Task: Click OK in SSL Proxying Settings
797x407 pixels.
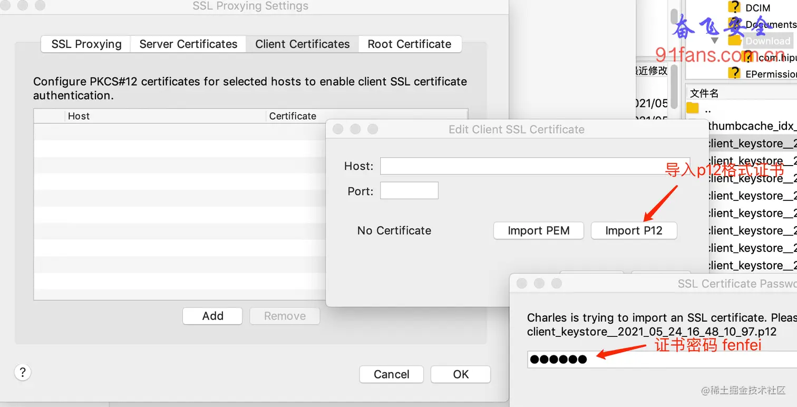Action: pos(460,374)
